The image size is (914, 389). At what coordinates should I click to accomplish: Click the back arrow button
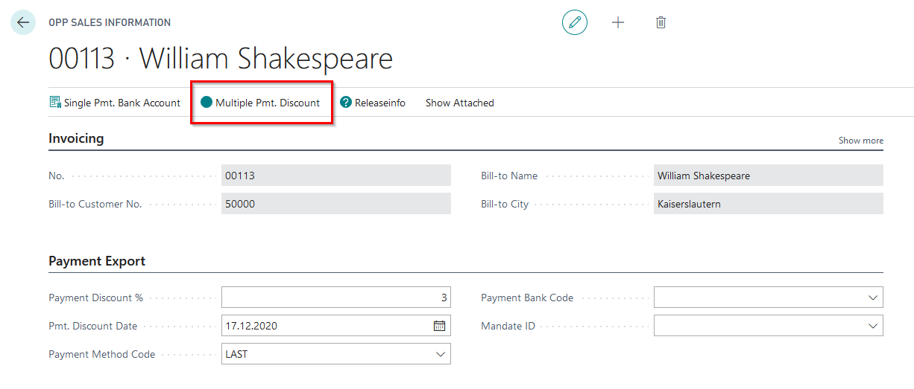23,22
